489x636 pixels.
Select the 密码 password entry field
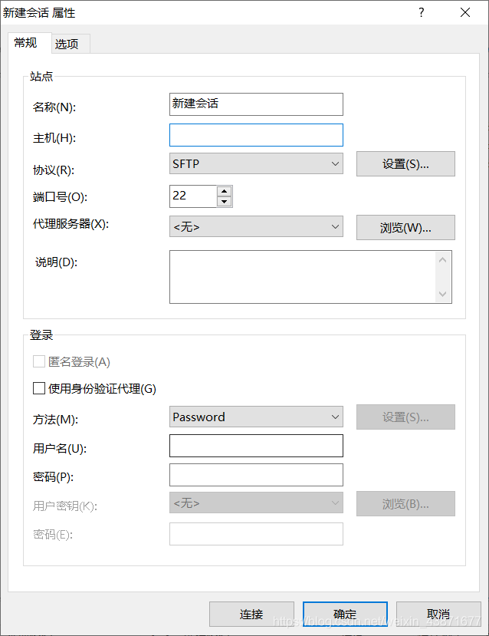pos(256,475)
